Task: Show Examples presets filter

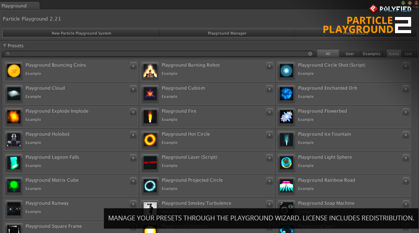Action: pyautogui.click(x=371, y=54)
